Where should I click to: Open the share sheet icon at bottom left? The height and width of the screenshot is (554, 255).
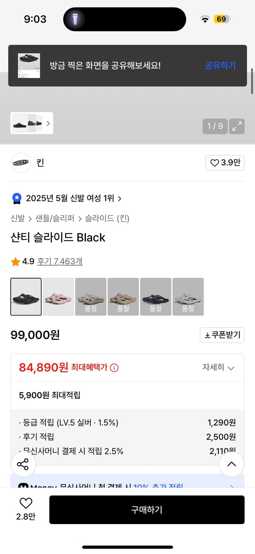pos(23,464)
